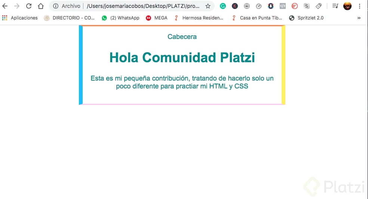Screen dimensions: 368x199
Task: Open the red circular lines extension
Action: [x=295, y=6]
